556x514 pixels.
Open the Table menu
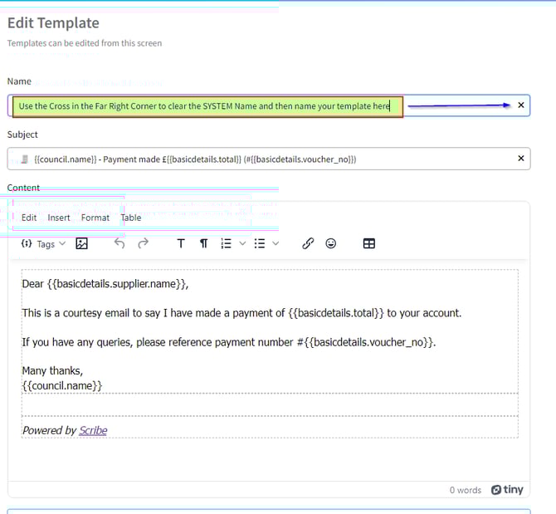131,218
